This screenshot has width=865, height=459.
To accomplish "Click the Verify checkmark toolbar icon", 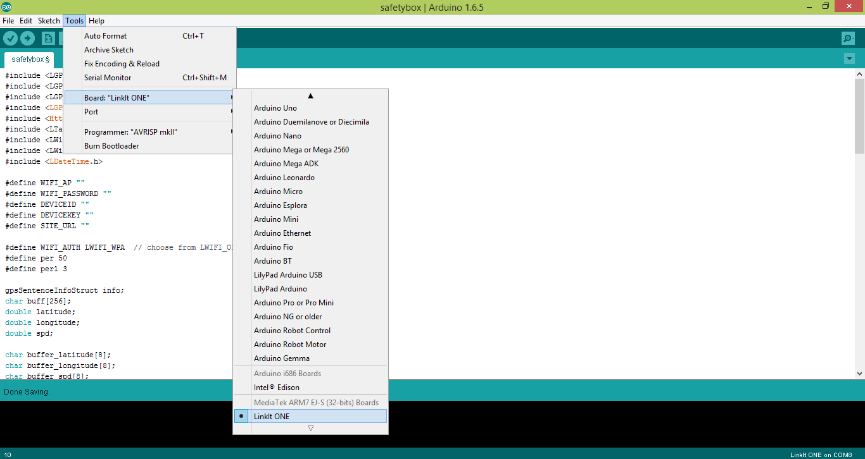I will click(x=10, y=39).
